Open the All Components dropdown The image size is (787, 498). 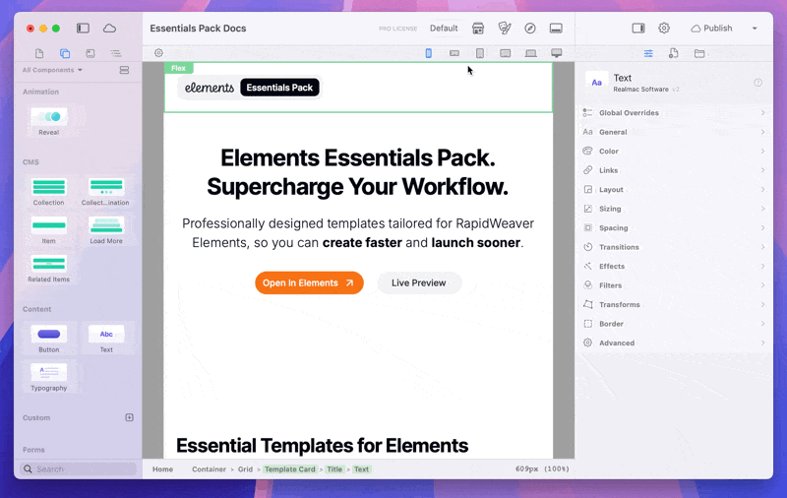[x=52, y=70]
